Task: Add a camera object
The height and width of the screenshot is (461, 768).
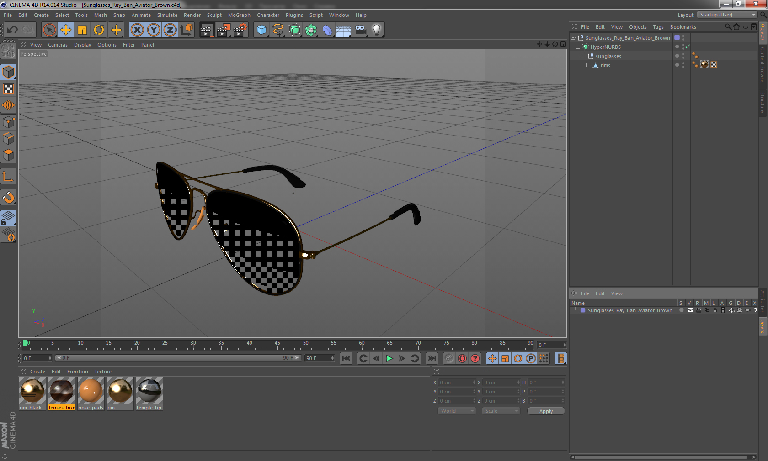Action: coord(361,30)
